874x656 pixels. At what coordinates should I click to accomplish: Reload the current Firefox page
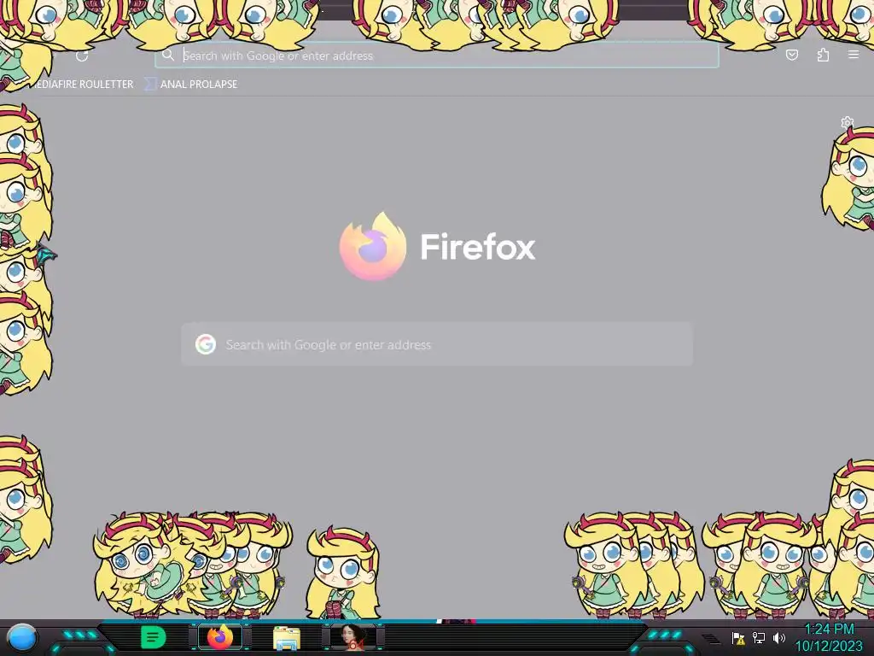point(82,56)
